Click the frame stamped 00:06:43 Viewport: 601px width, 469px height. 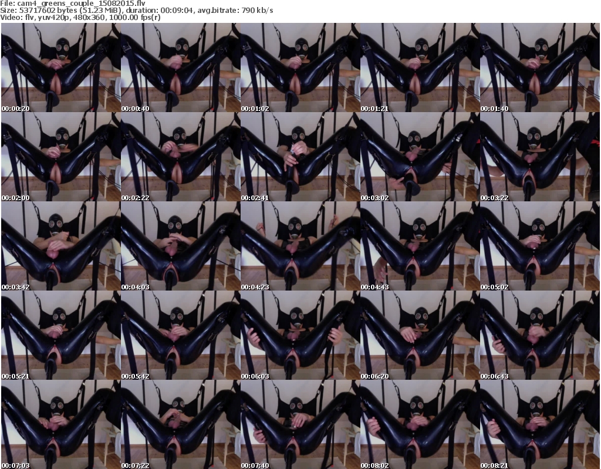[540, 335]
